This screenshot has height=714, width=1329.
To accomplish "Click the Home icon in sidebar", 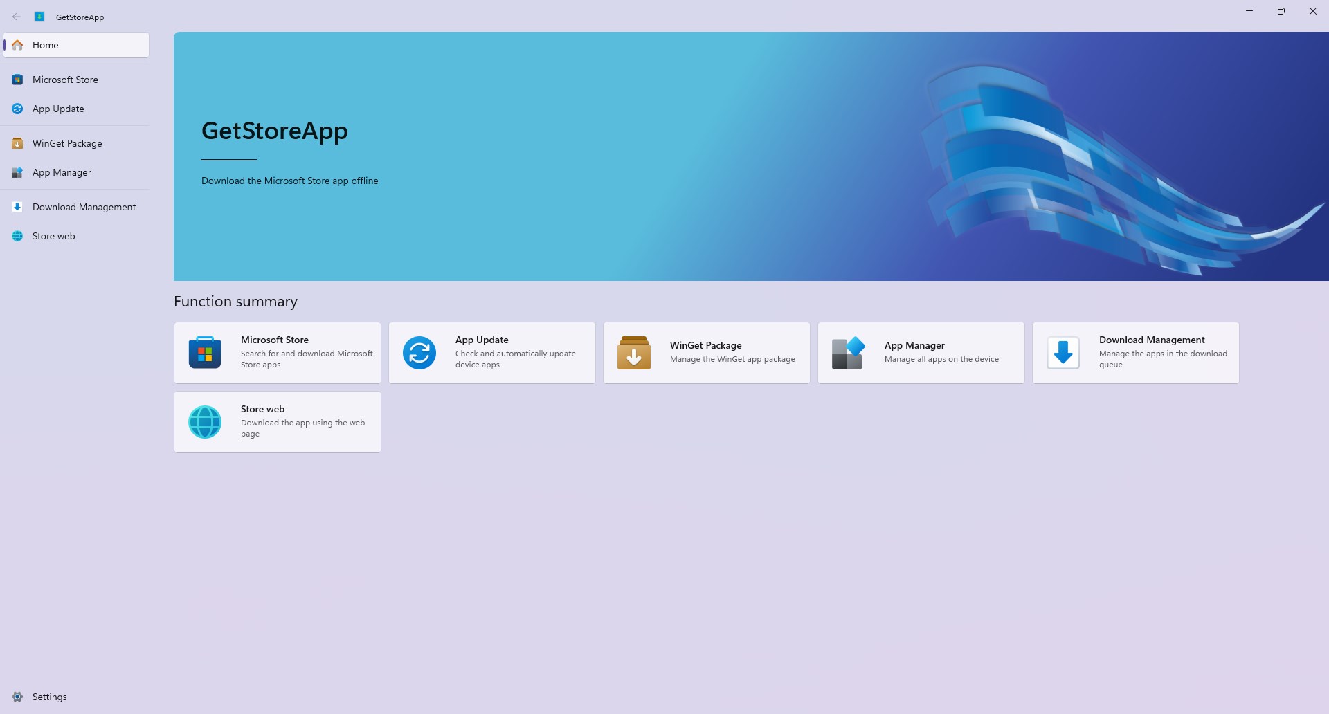I will [17, 45].
